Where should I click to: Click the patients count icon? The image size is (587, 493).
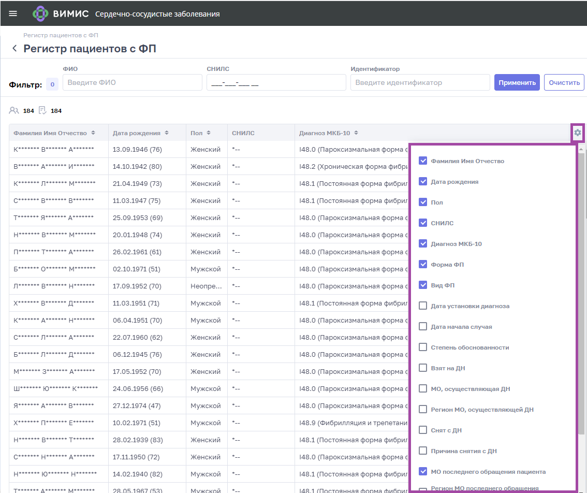click(x=14, y=110)
